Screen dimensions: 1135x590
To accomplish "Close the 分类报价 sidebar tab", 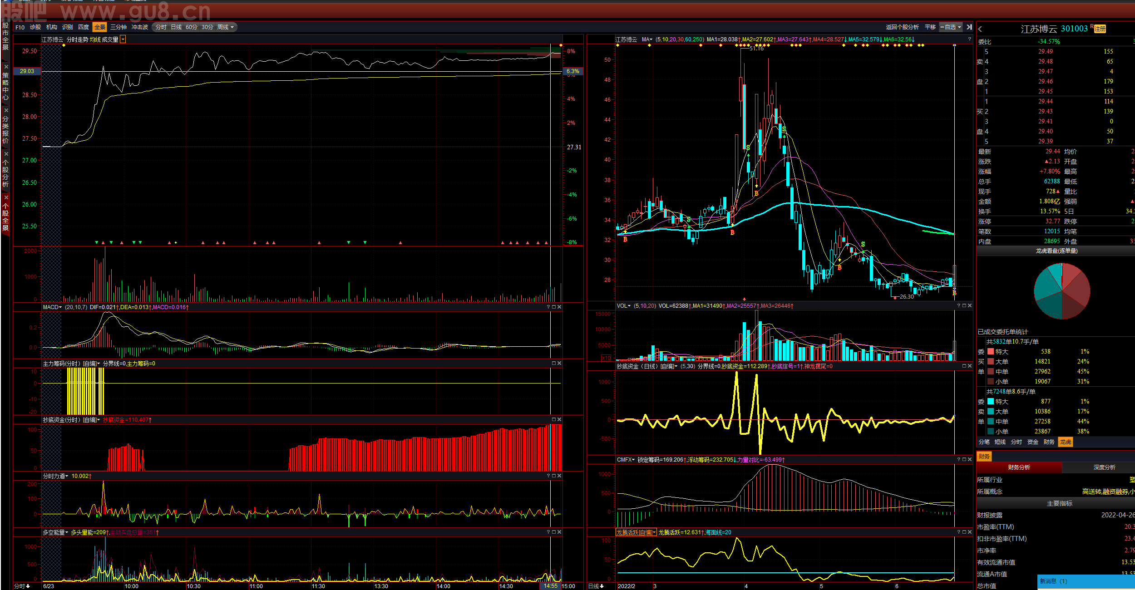I will coord(6,110).
